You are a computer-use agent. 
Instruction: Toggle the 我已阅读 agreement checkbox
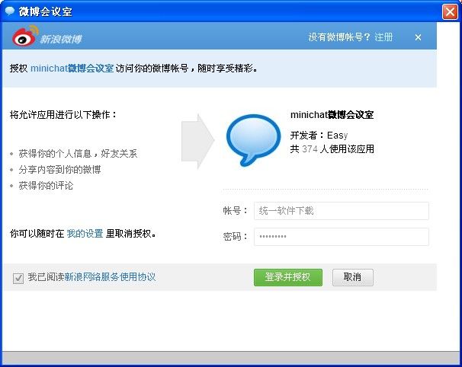(x=18, y=278)
